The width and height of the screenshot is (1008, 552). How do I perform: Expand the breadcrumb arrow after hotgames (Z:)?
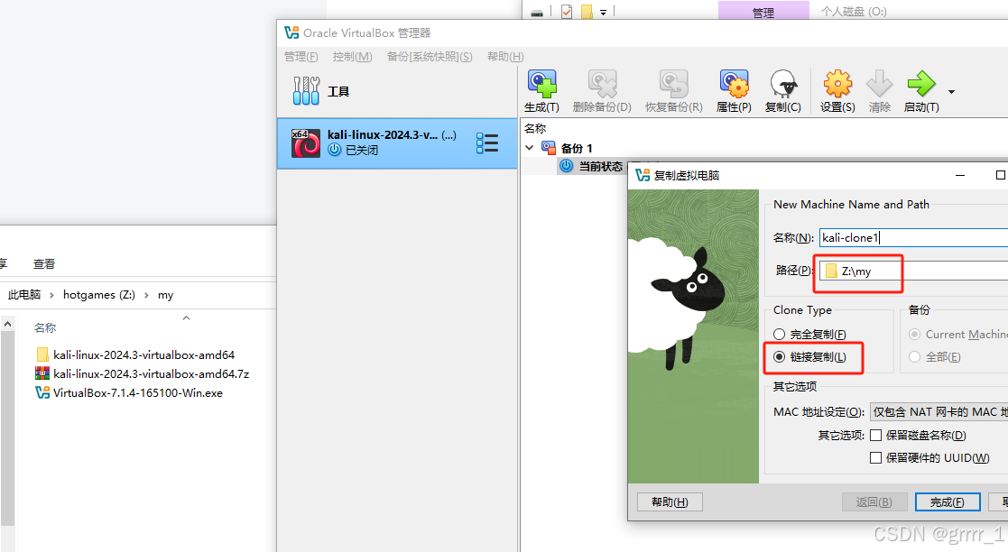146,295
